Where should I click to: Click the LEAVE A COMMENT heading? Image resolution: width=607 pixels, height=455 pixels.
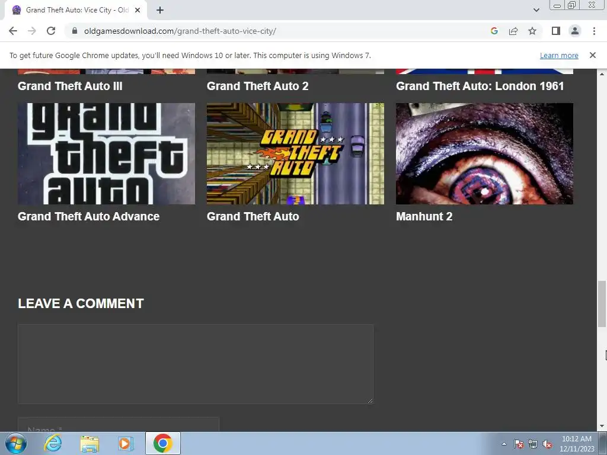click(81, 303)
